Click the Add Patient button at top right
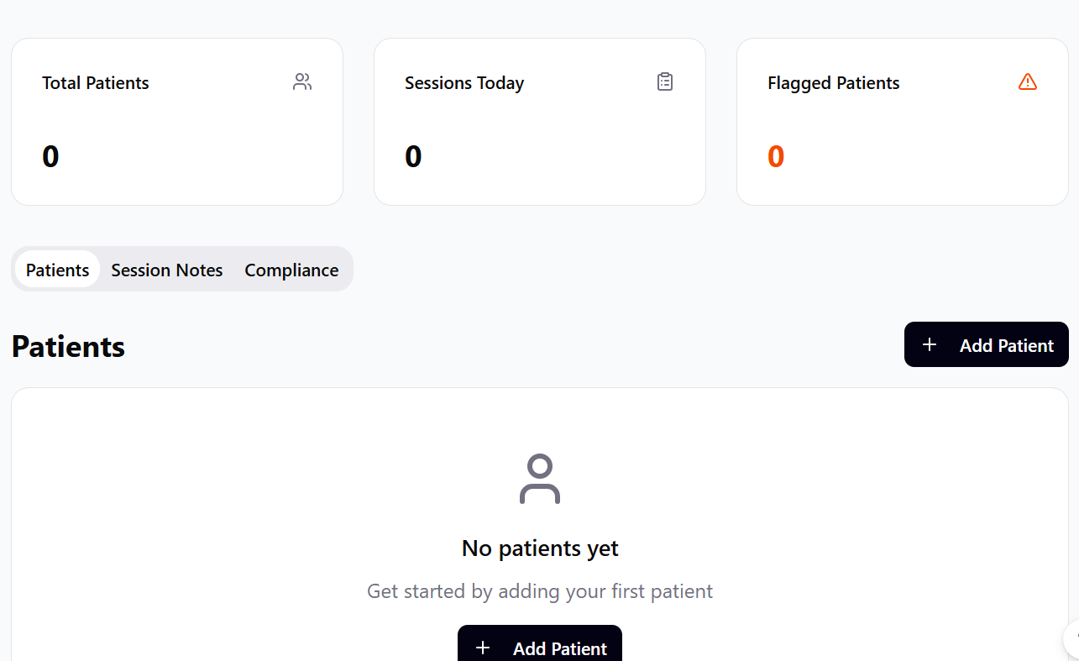 [986, 344]
